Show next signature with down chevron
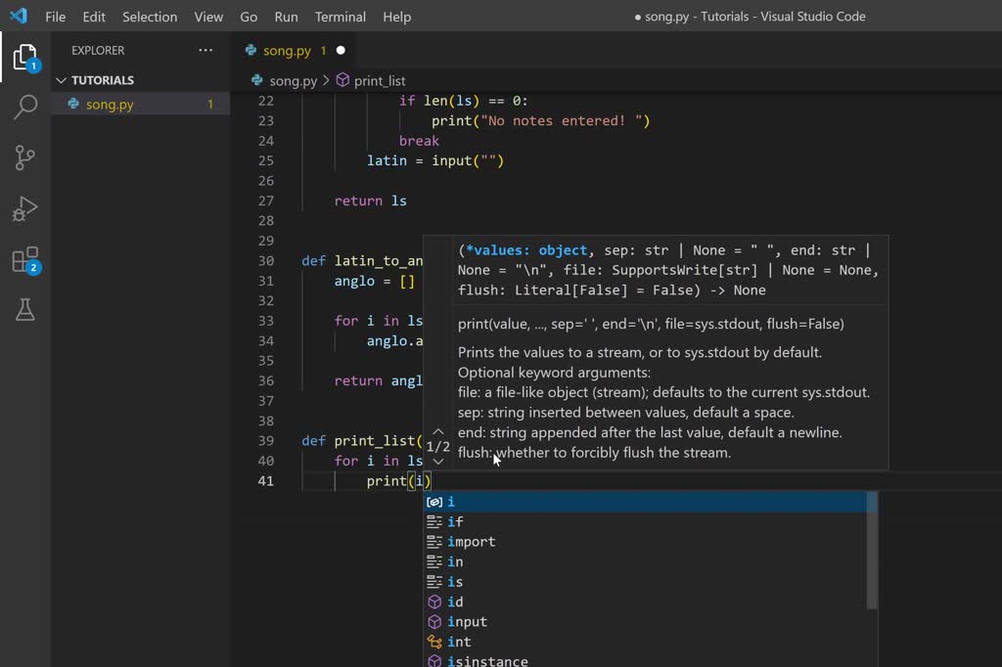This screenshot has width=1002, height=667. pyautogui.click(x=437, y=462)
